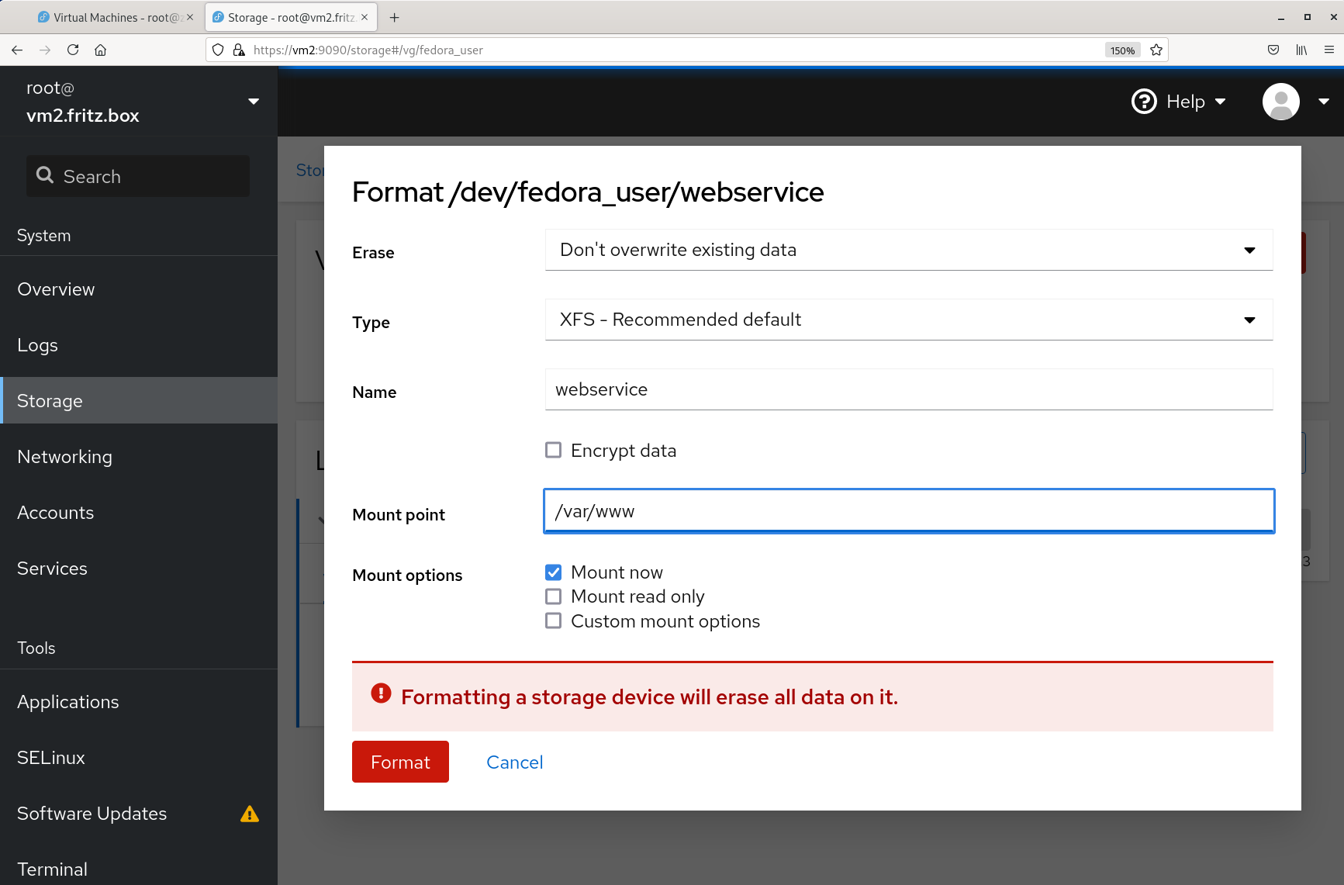This screenshot has width=1344, height=885.
Task: Click the user avatar icon
Action: 1281,102
